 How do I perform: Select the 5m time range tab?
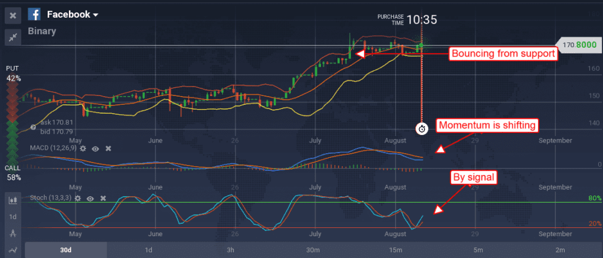[x=478, y=250]
